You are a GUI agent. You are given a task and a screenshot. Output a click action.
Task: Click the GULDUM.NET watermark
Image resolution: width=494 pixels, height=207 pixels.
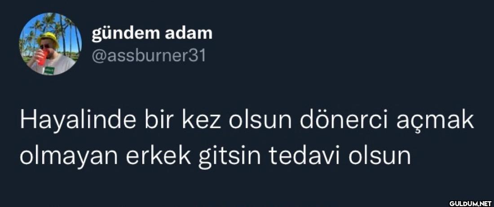pos(470,203)
